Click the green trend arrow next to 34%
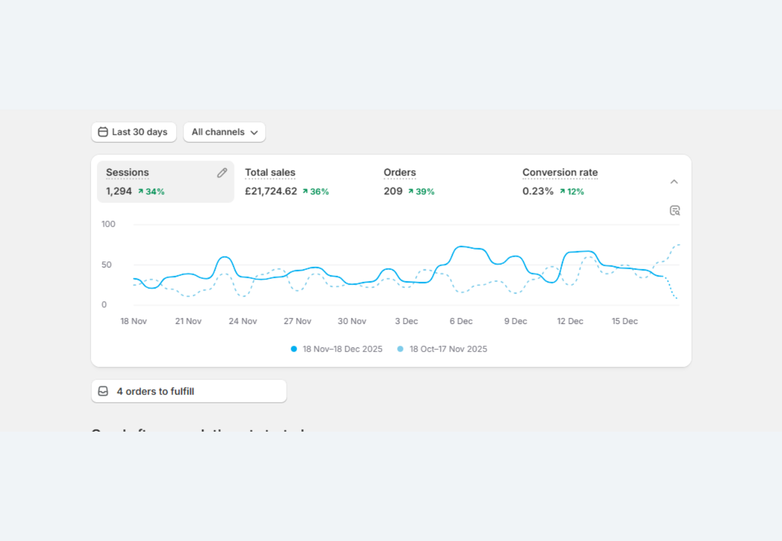 (x=141, y=192)
